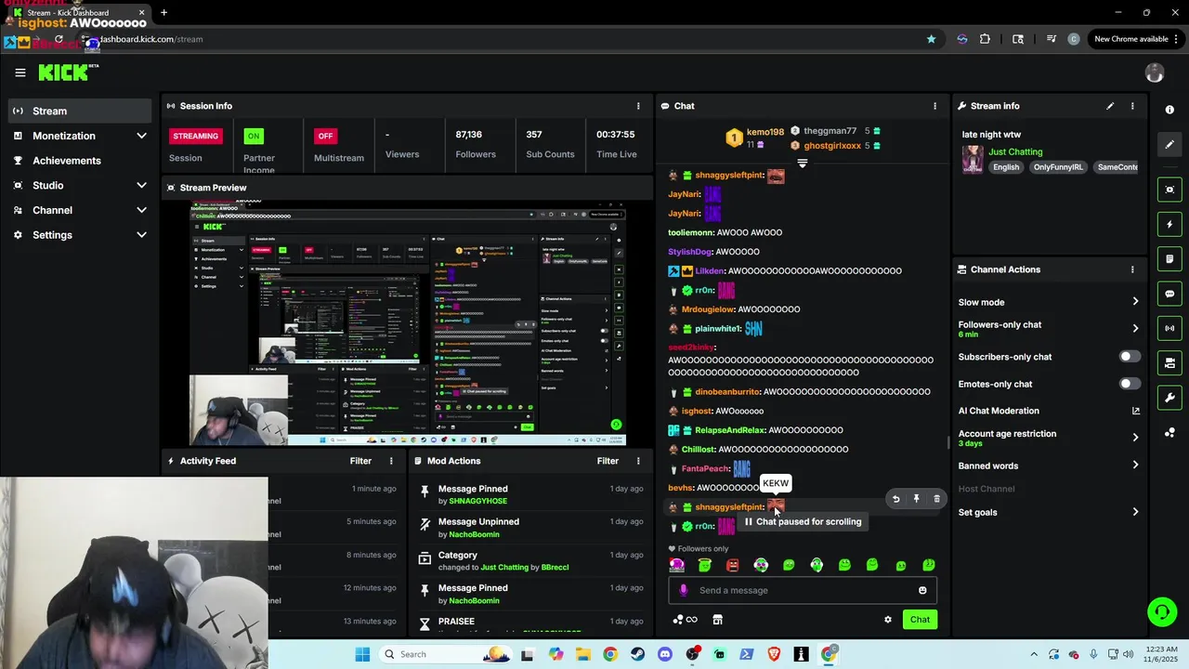
Task: Click username Lilkden in chat
Action: pos(710,271)
